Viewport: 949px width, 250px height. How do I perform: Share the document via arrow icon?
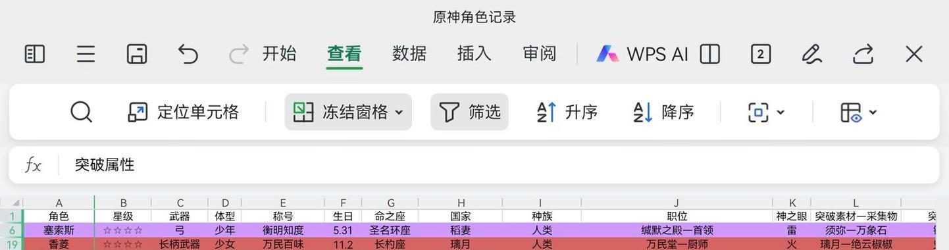tap(863, 54)
